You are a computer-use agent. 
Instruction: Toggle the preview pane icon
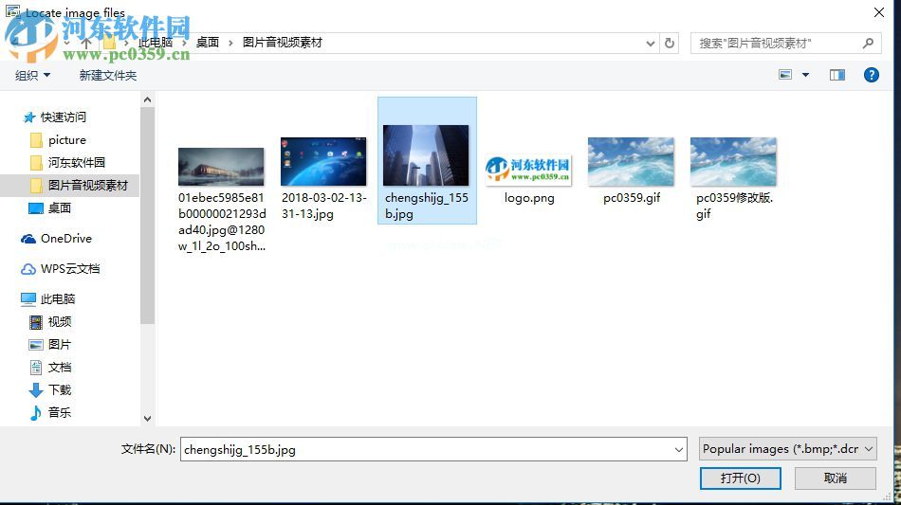point(837,75)
